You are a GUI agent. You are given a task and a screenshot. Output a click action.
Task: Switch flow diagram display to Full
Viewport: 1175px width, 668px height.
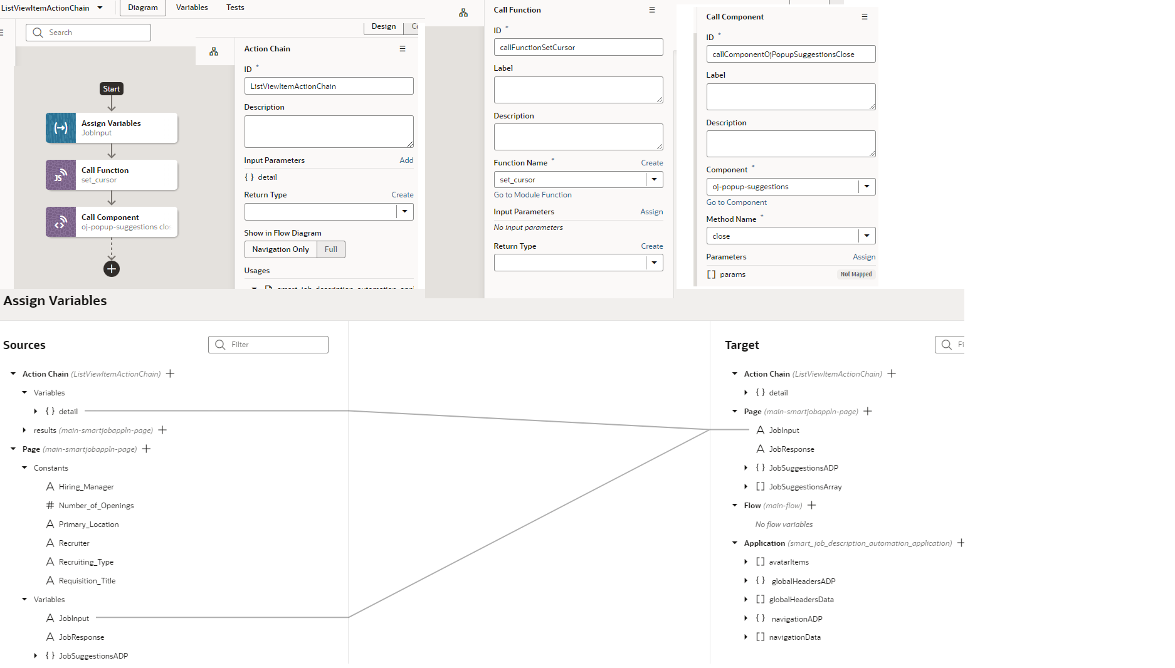click(330, 249)
